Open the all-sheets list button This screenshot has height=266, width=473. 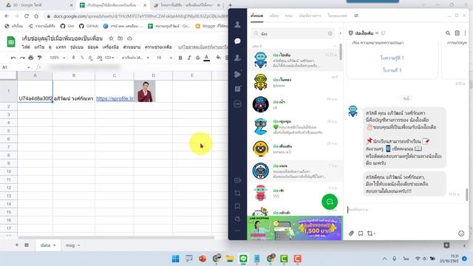(27, 245)
